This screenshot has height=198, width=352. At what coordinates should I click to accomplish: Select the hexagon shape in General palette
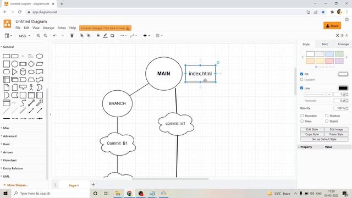coord(6,72)
